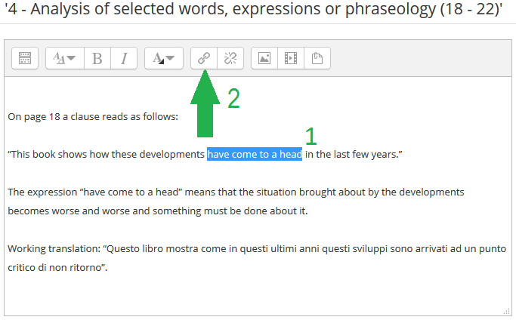
Task: Open the paragraph styles dropdown
Action: pos(64,58)
